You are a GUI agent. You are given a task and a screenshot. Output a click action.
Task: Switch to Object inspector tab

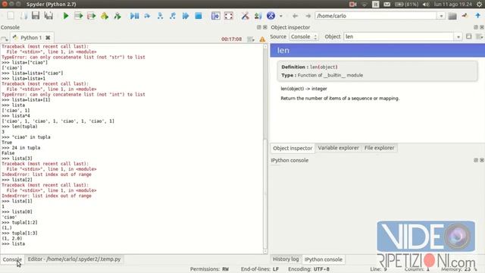point(293,148)
